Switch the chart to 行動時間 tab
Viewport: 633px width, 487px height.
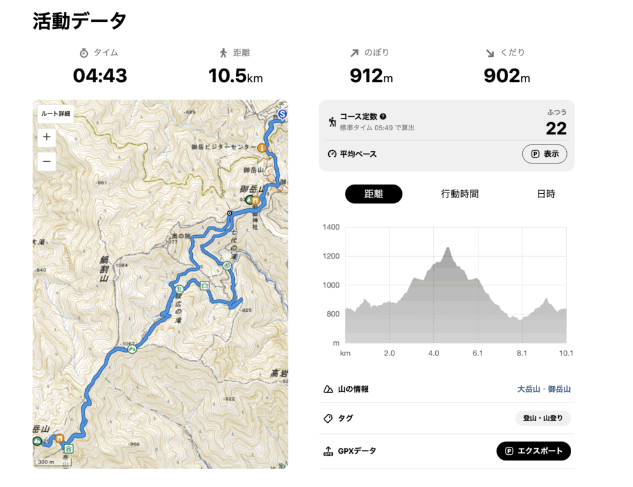(459, 194)
